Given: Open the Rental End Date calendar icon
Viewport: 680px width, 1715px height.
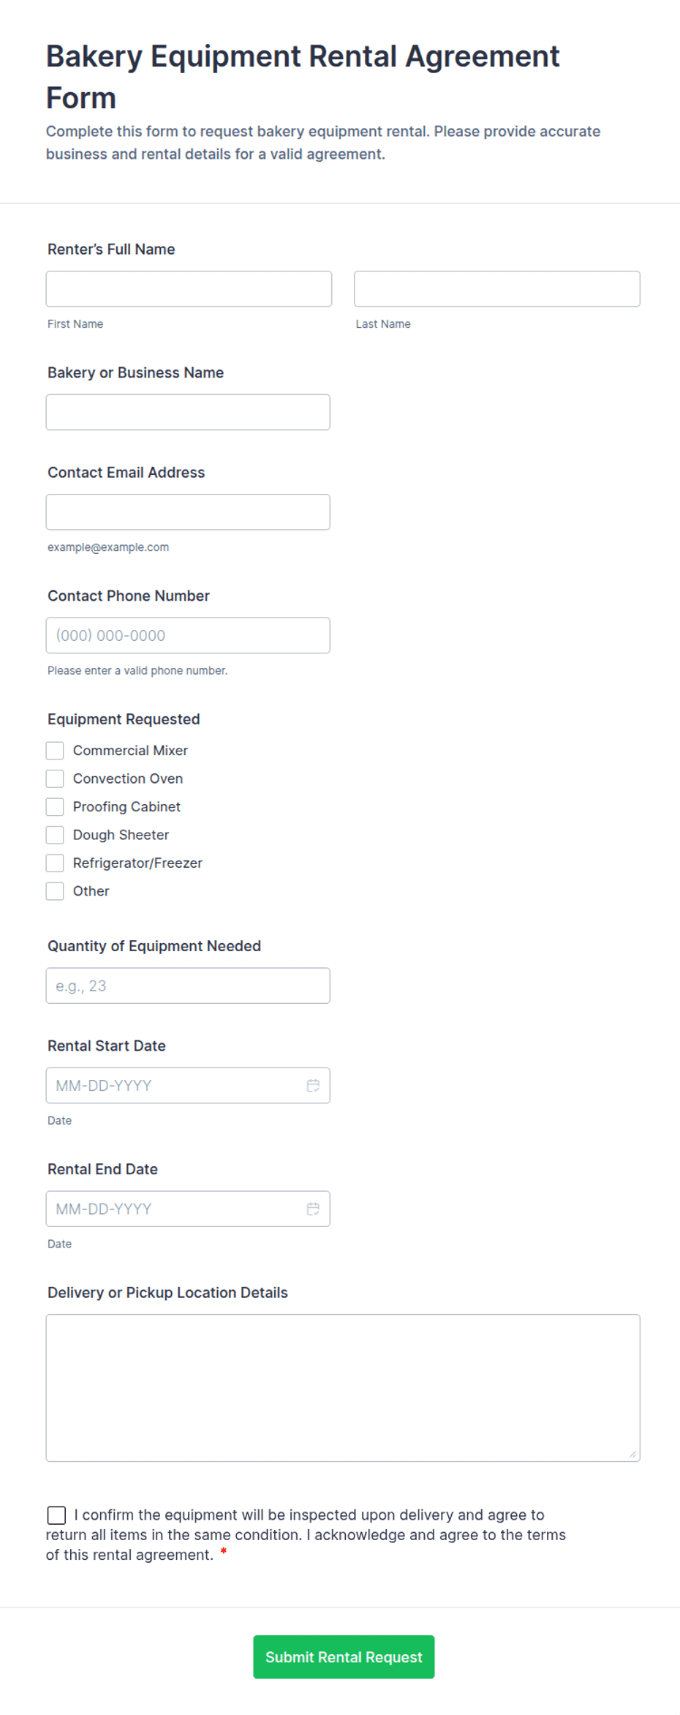Looking at the screenshot, I should 313,1209.
